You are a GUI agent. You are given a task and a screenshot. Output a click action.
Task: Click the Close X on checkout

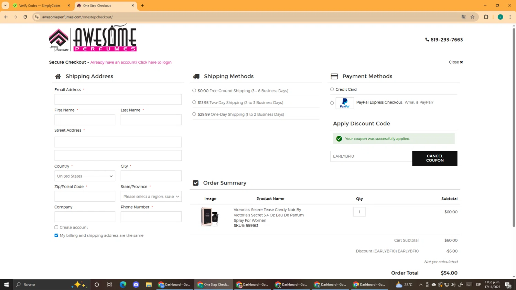pos(456,62)
